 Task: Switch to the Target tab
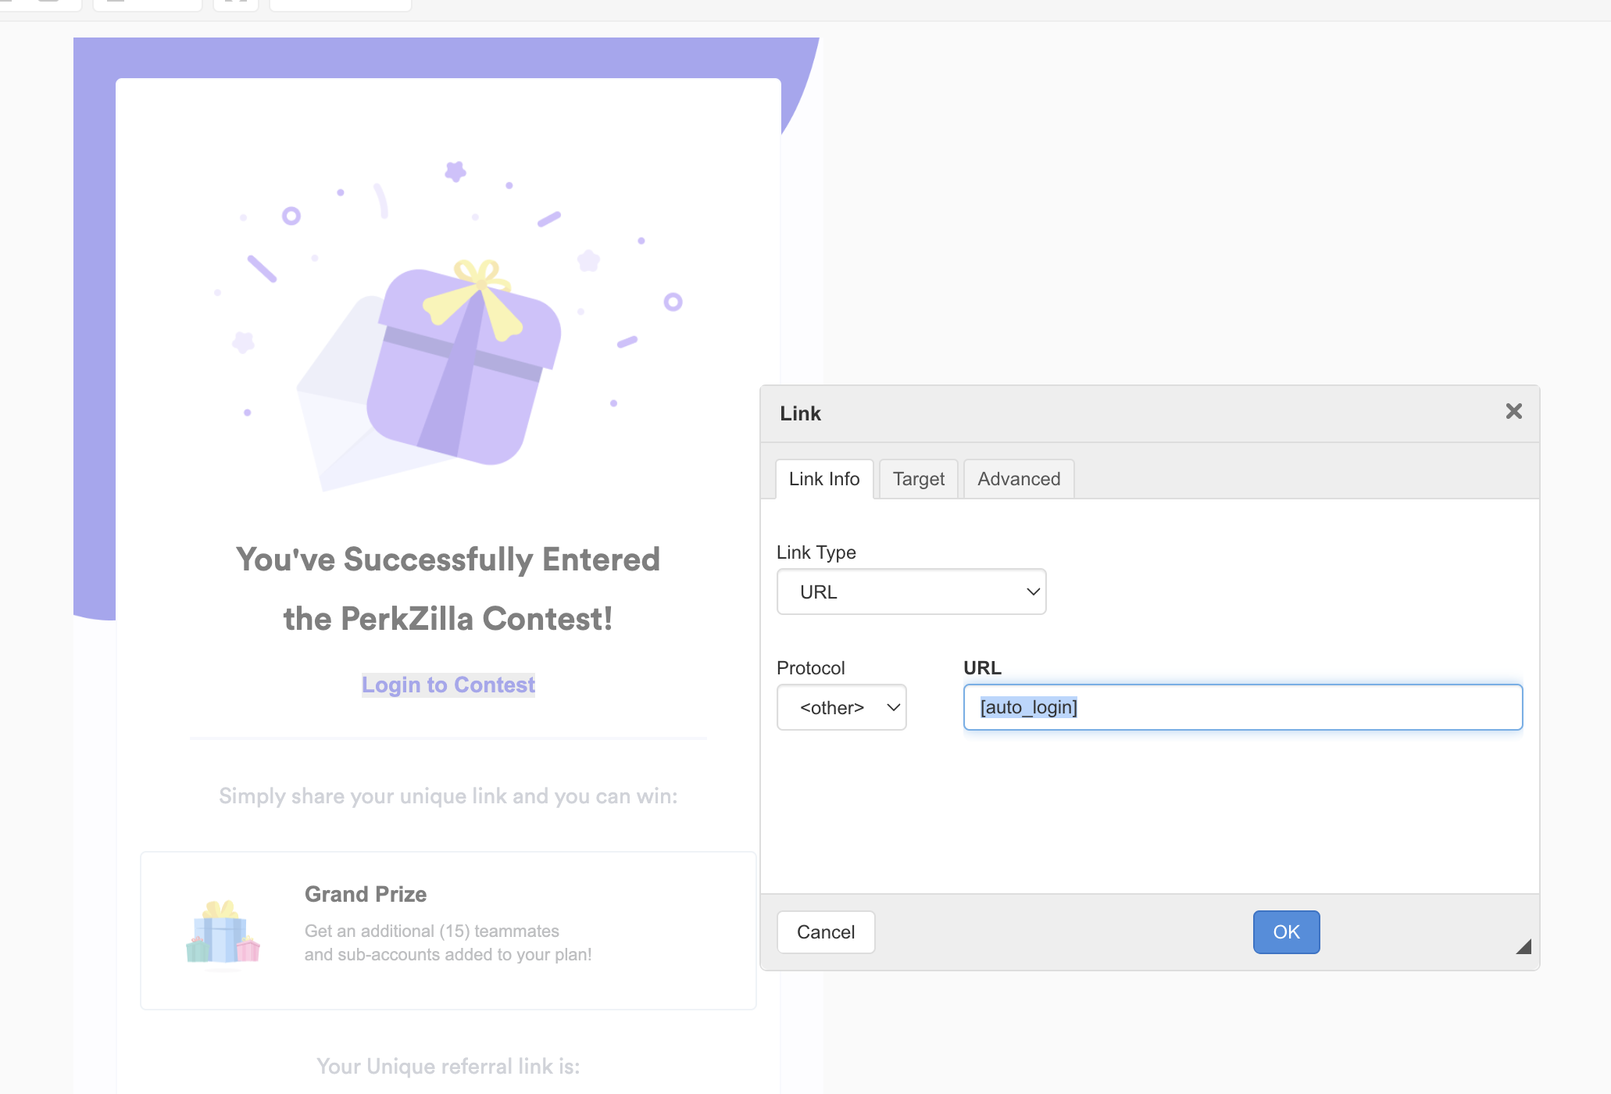click(918, 479)
